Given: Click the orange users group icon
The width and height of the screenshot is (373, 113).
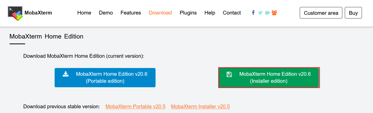Looking at the screenshot, I should (274, 12).
